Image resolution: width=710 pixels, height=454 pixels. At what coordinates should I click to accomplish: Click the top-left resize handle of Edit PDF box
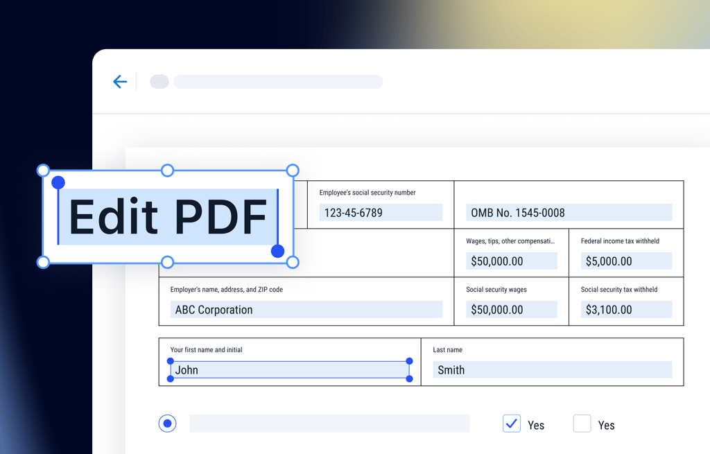[x=43, y=171]
